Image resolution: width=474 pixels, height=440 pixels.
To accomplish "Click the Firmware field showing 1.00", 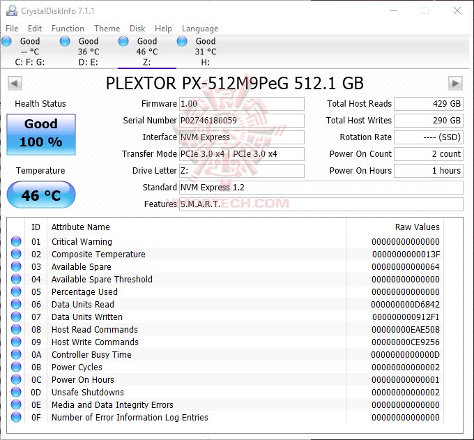I will pos(242,104).
